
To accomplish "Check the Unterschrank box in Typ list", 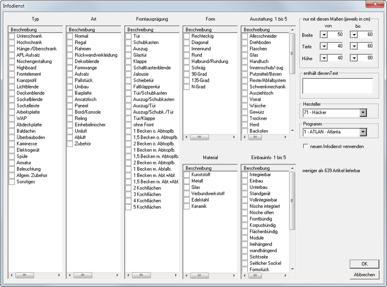I will click(x=12, y=36).
